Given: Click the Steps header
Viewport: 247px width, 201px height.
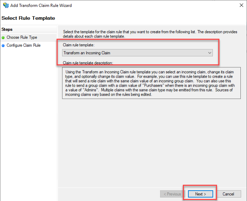Looking at the screenshot, I should coord(7,29).
